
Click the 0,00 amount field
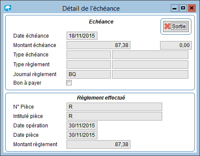tap(176, 45)
